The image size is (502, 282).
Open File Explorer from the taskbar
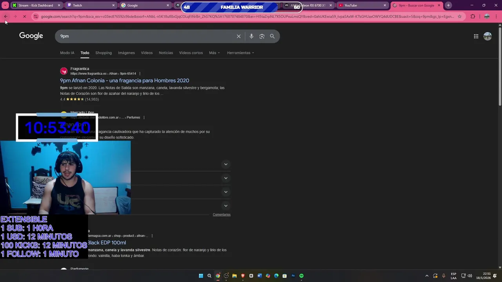pos(235,276)
